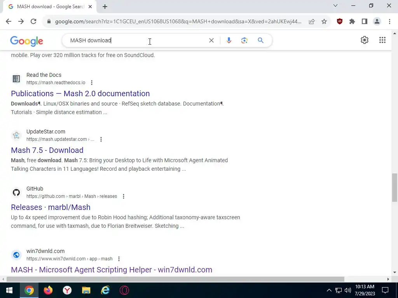Open the tab search chevron
Screen dimensions: 398x298
coord(335,5)
